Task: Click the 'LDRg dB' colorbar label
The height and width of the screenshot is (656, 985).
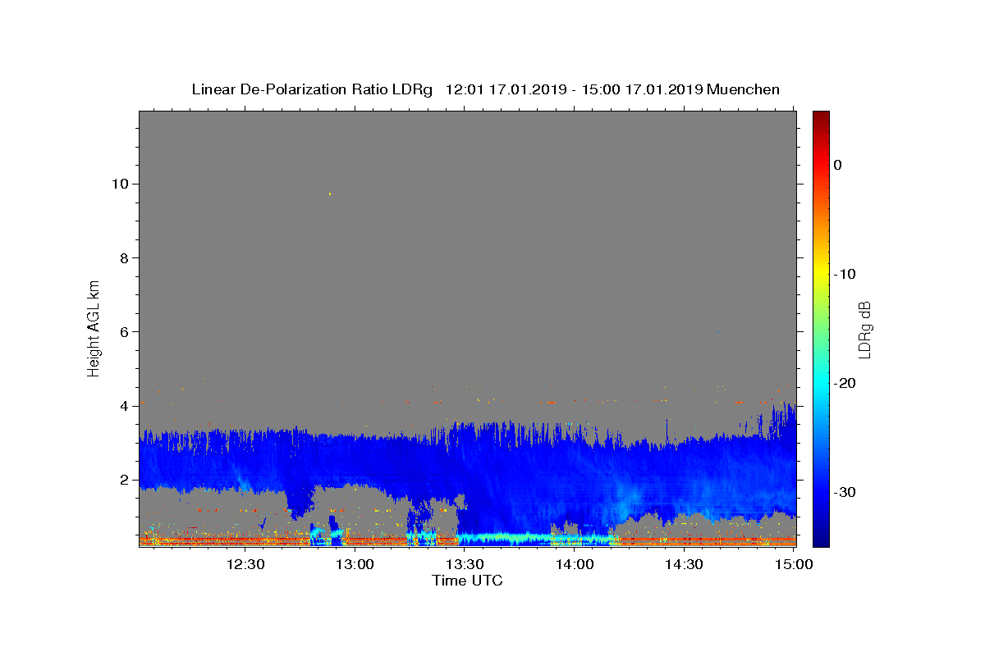Action: 864,329
